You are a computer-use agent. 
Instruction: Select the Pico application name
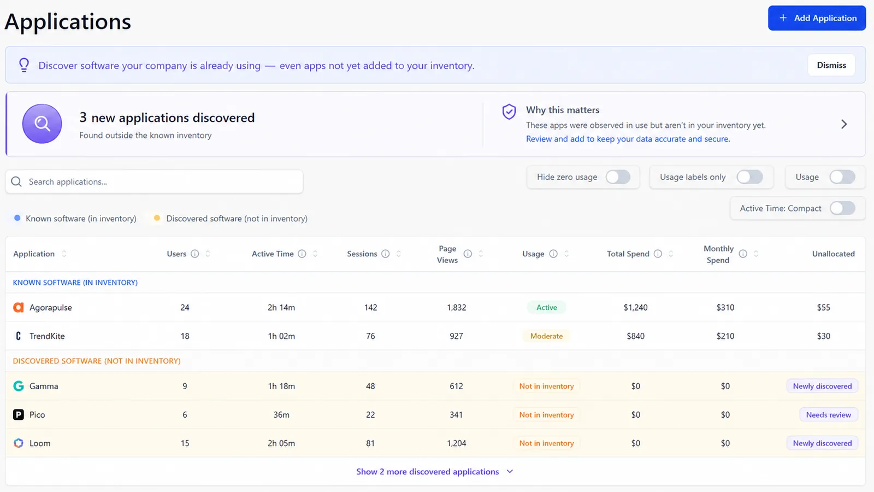coord(37,414)
